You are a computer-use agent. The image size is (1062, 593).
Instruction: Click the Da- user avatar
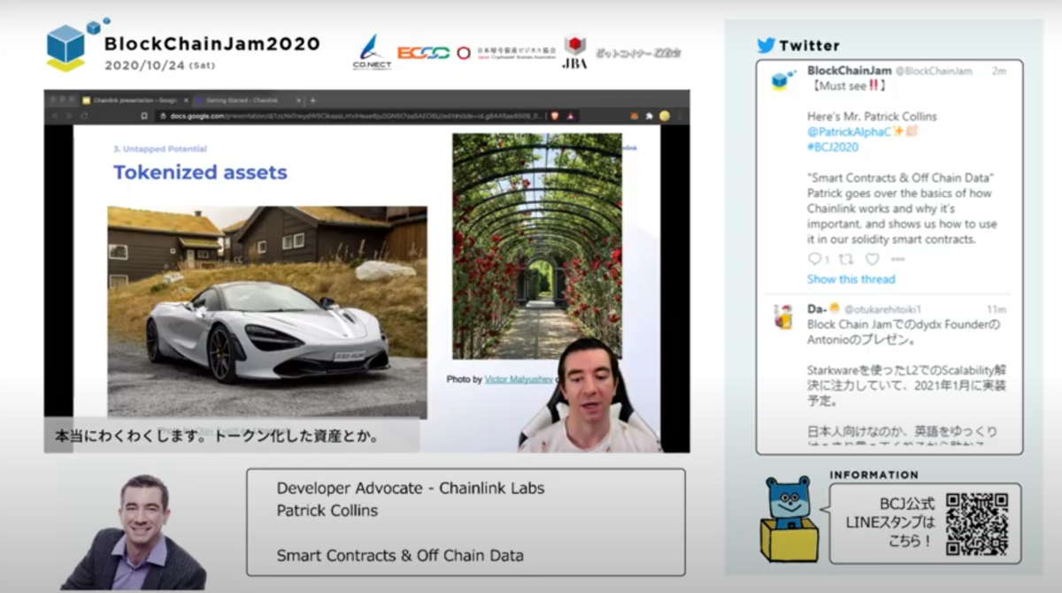click(783, 316)
